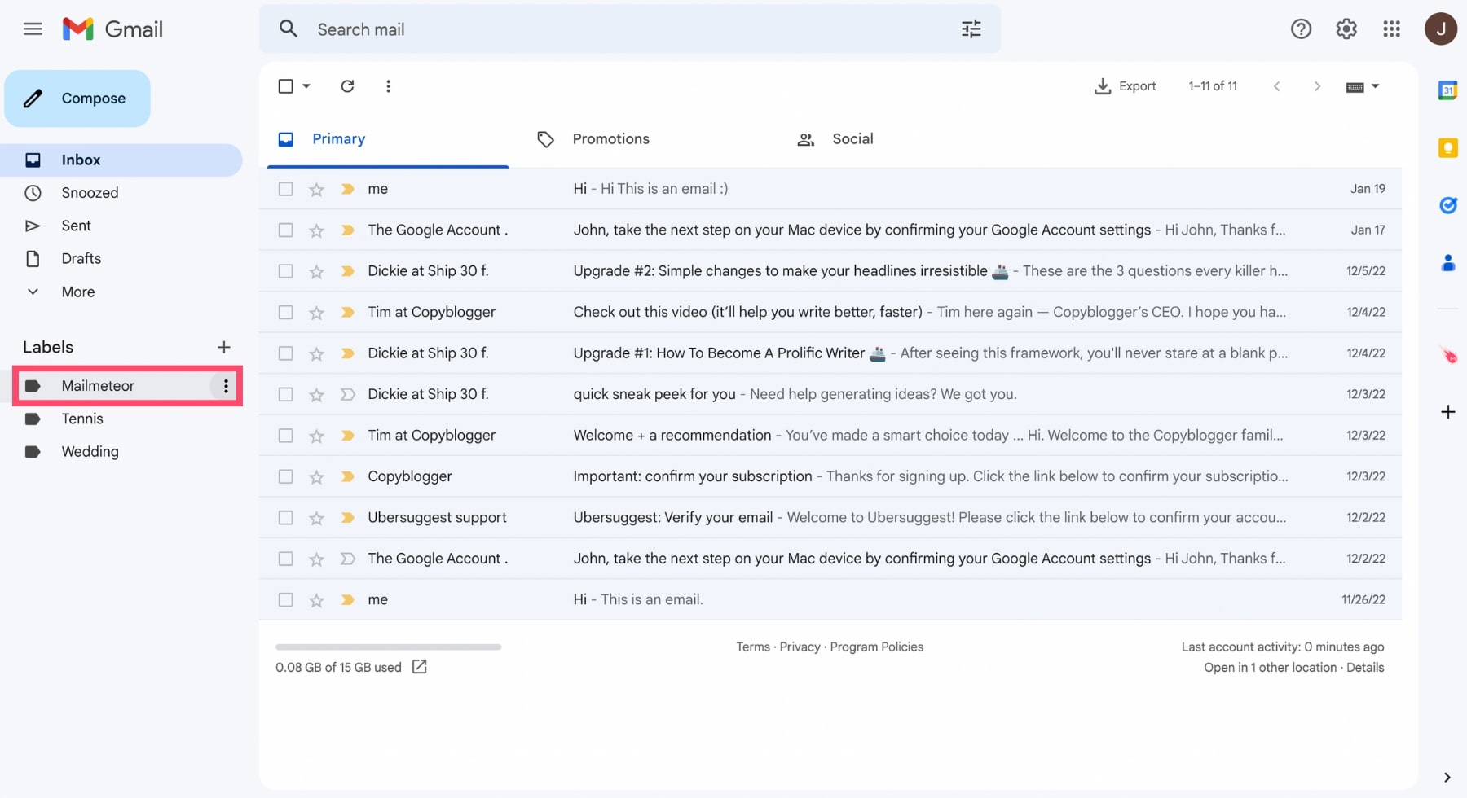Open the Google apps grid

[x=1391, y=29]
